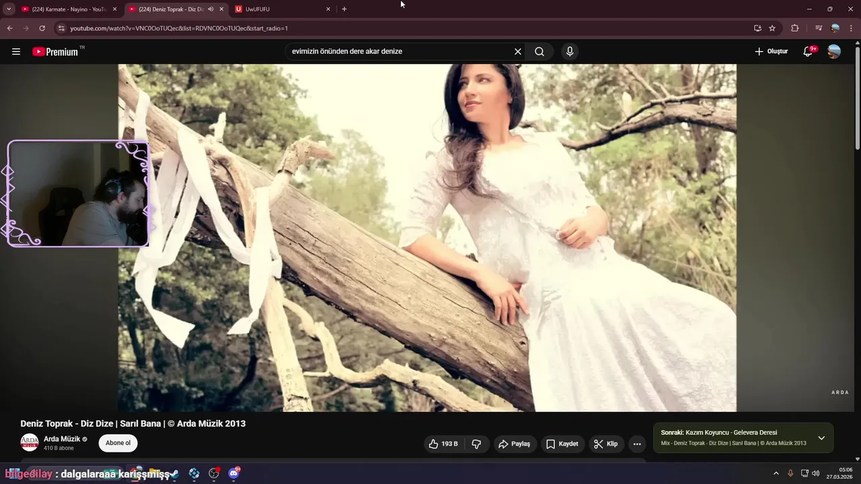Open the YouTube account avatar menu
The height and width of the screenshot is (484, 861).
coord(834,52)
